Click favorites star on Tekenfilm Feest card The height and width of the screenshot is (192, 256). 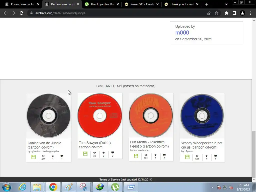point(155,155)
